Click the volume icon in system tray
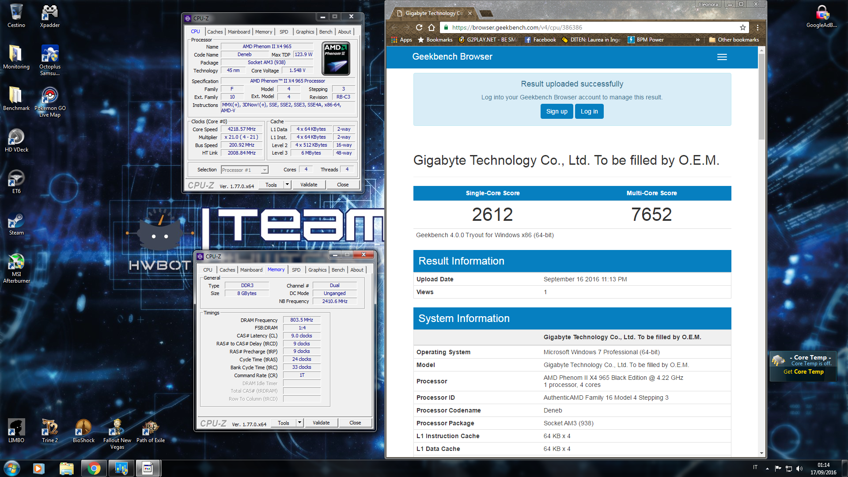The height and width of the screenshot is (477, 848). (799, 468)
